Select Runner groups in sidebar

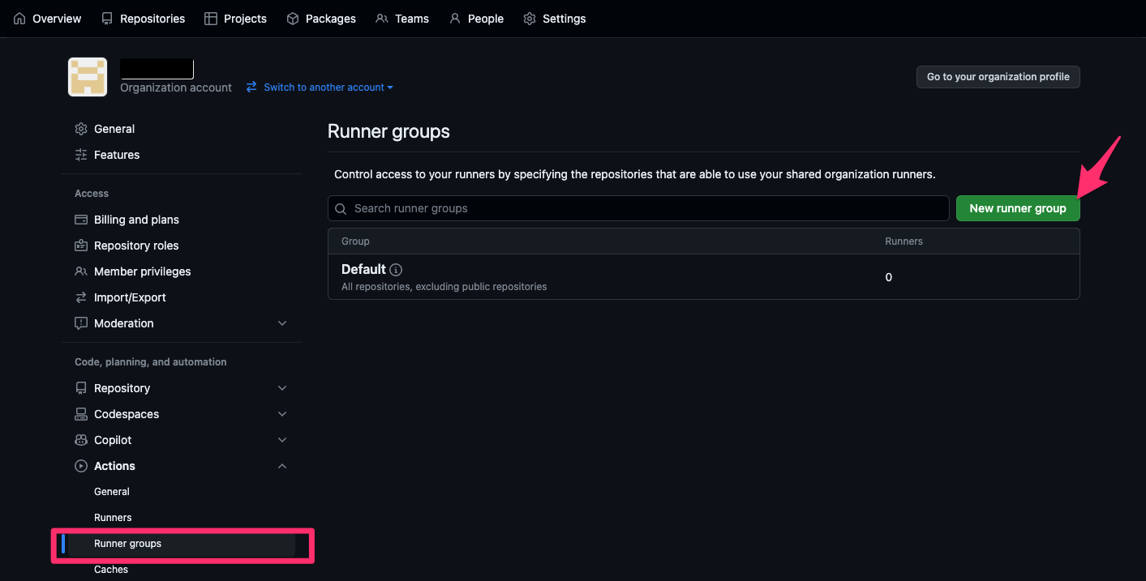pyautogui.click(x=127, y=544)
